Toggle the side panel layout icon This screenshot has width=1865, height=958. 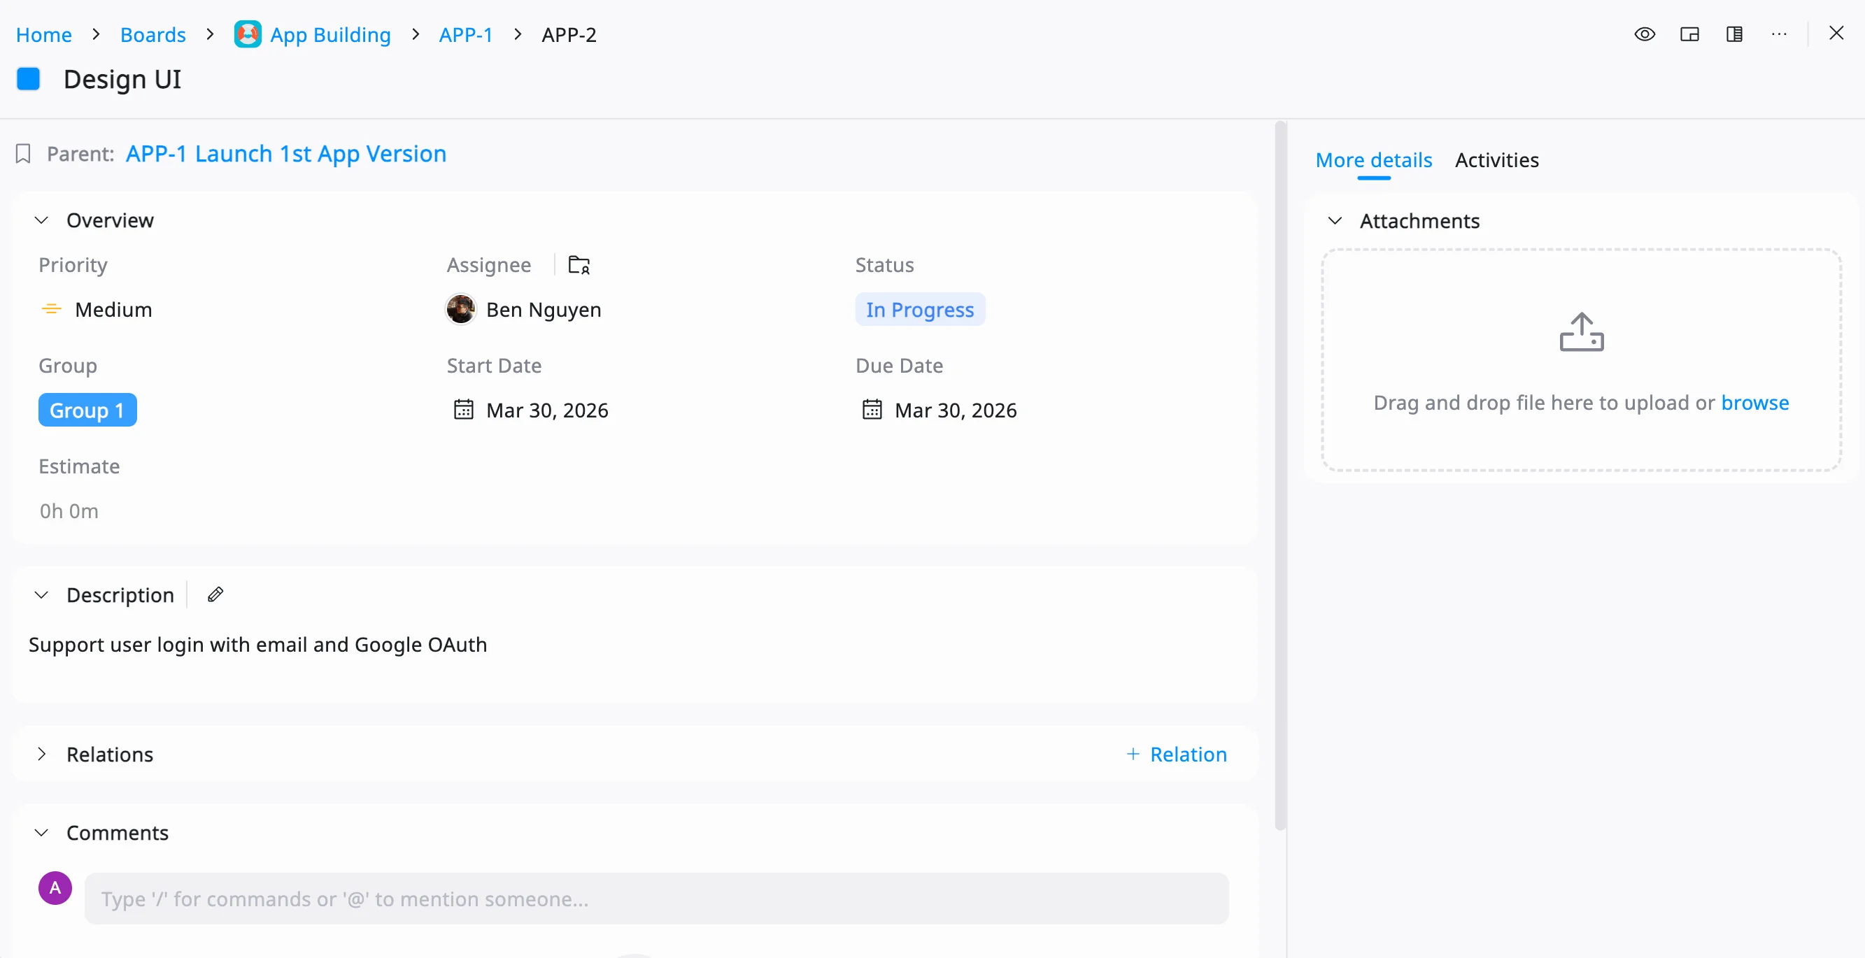coord(1734,34)
